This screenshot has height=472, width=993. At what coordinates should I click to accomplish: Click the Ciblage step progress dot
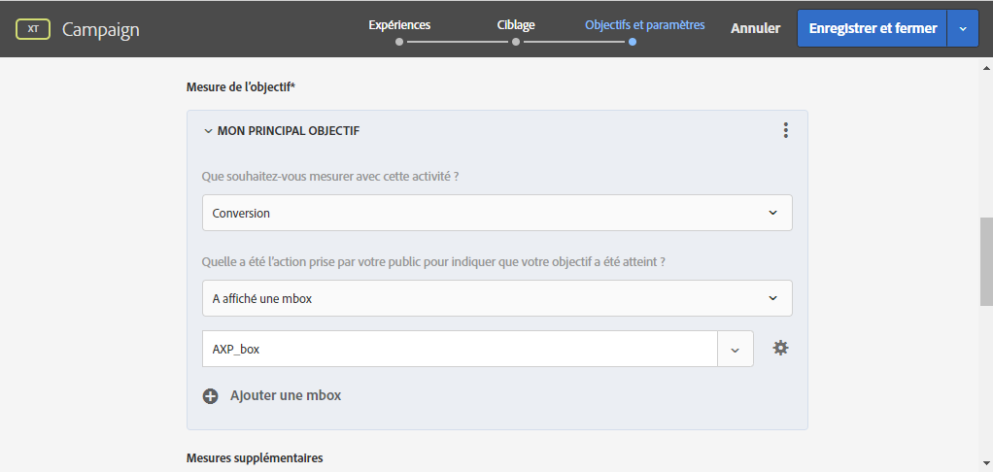pyautogui.click(x=516, y=42)
